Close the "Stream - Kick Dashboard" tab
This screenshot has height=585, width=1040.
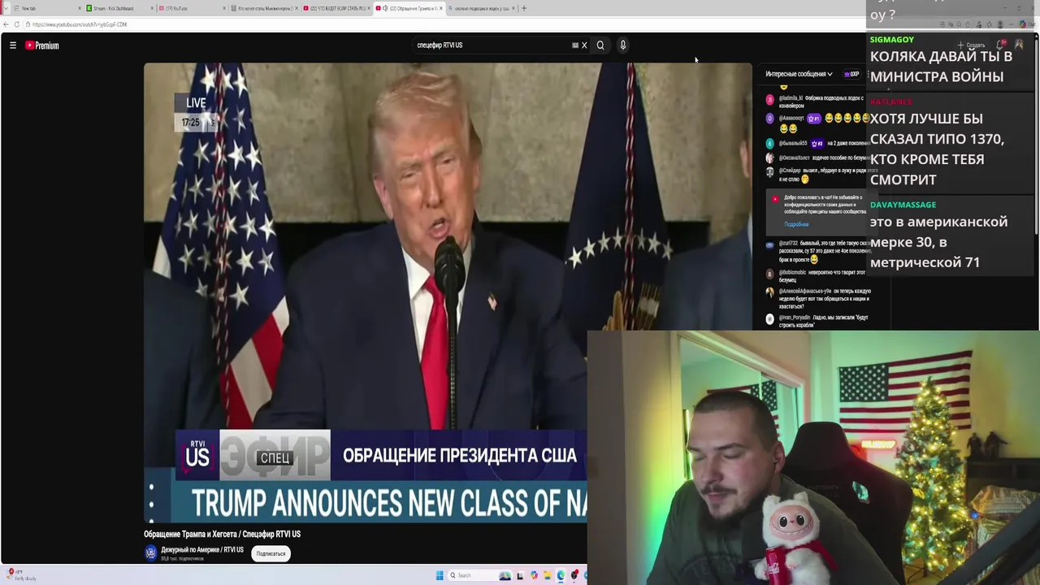(x=151, y=8)
